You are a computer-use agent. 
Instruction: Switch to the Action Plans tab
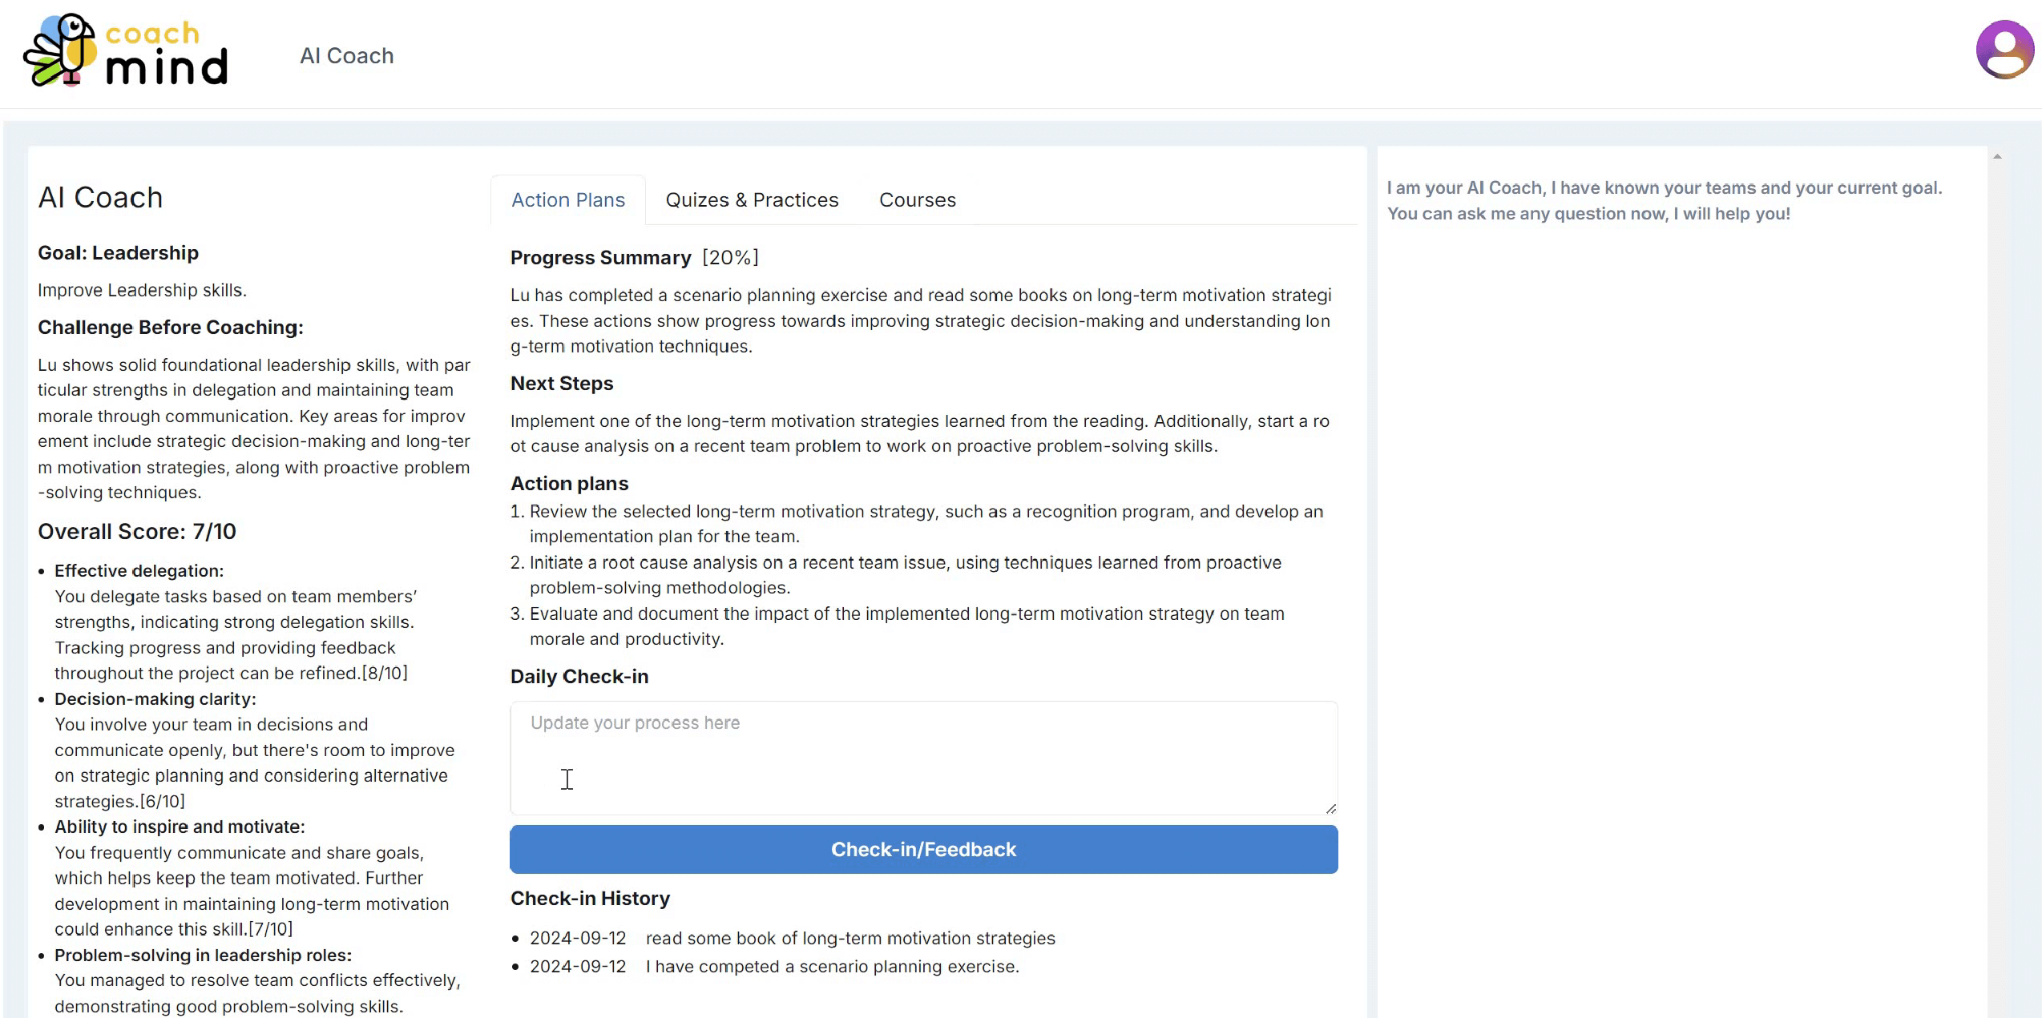pyautogui.click(x=568, y=200)
